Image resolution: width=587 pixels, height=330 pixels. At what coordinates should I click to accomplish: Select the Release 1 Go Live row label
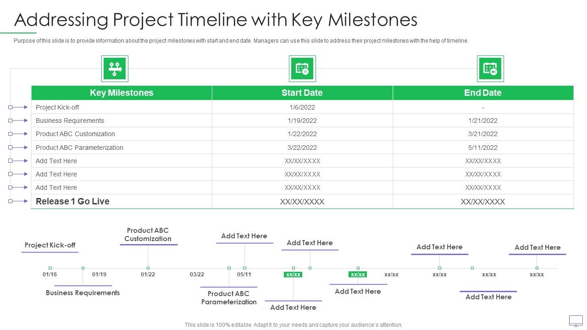72,201
